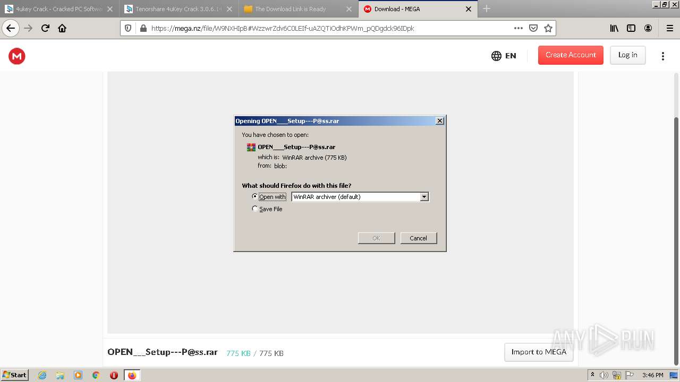The image size is (680, 382).
Task: Bookmark this page with the star
Action: (548, 28)
